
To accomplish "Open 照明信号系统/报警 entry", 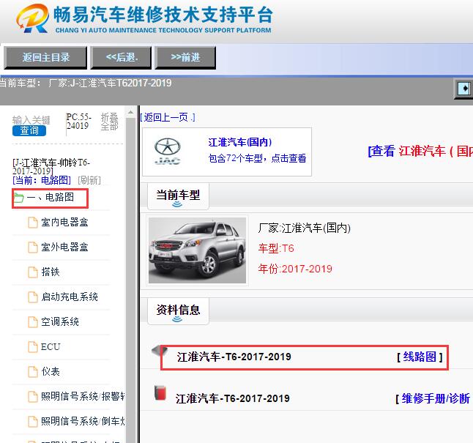I will (x=83, y=397).
